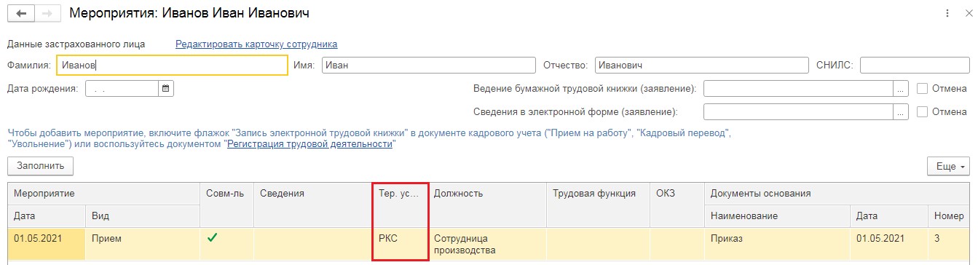Screen dimensions: 978x265
Task: Click into the Фамилия input field
Action: (x=172, y=66)
